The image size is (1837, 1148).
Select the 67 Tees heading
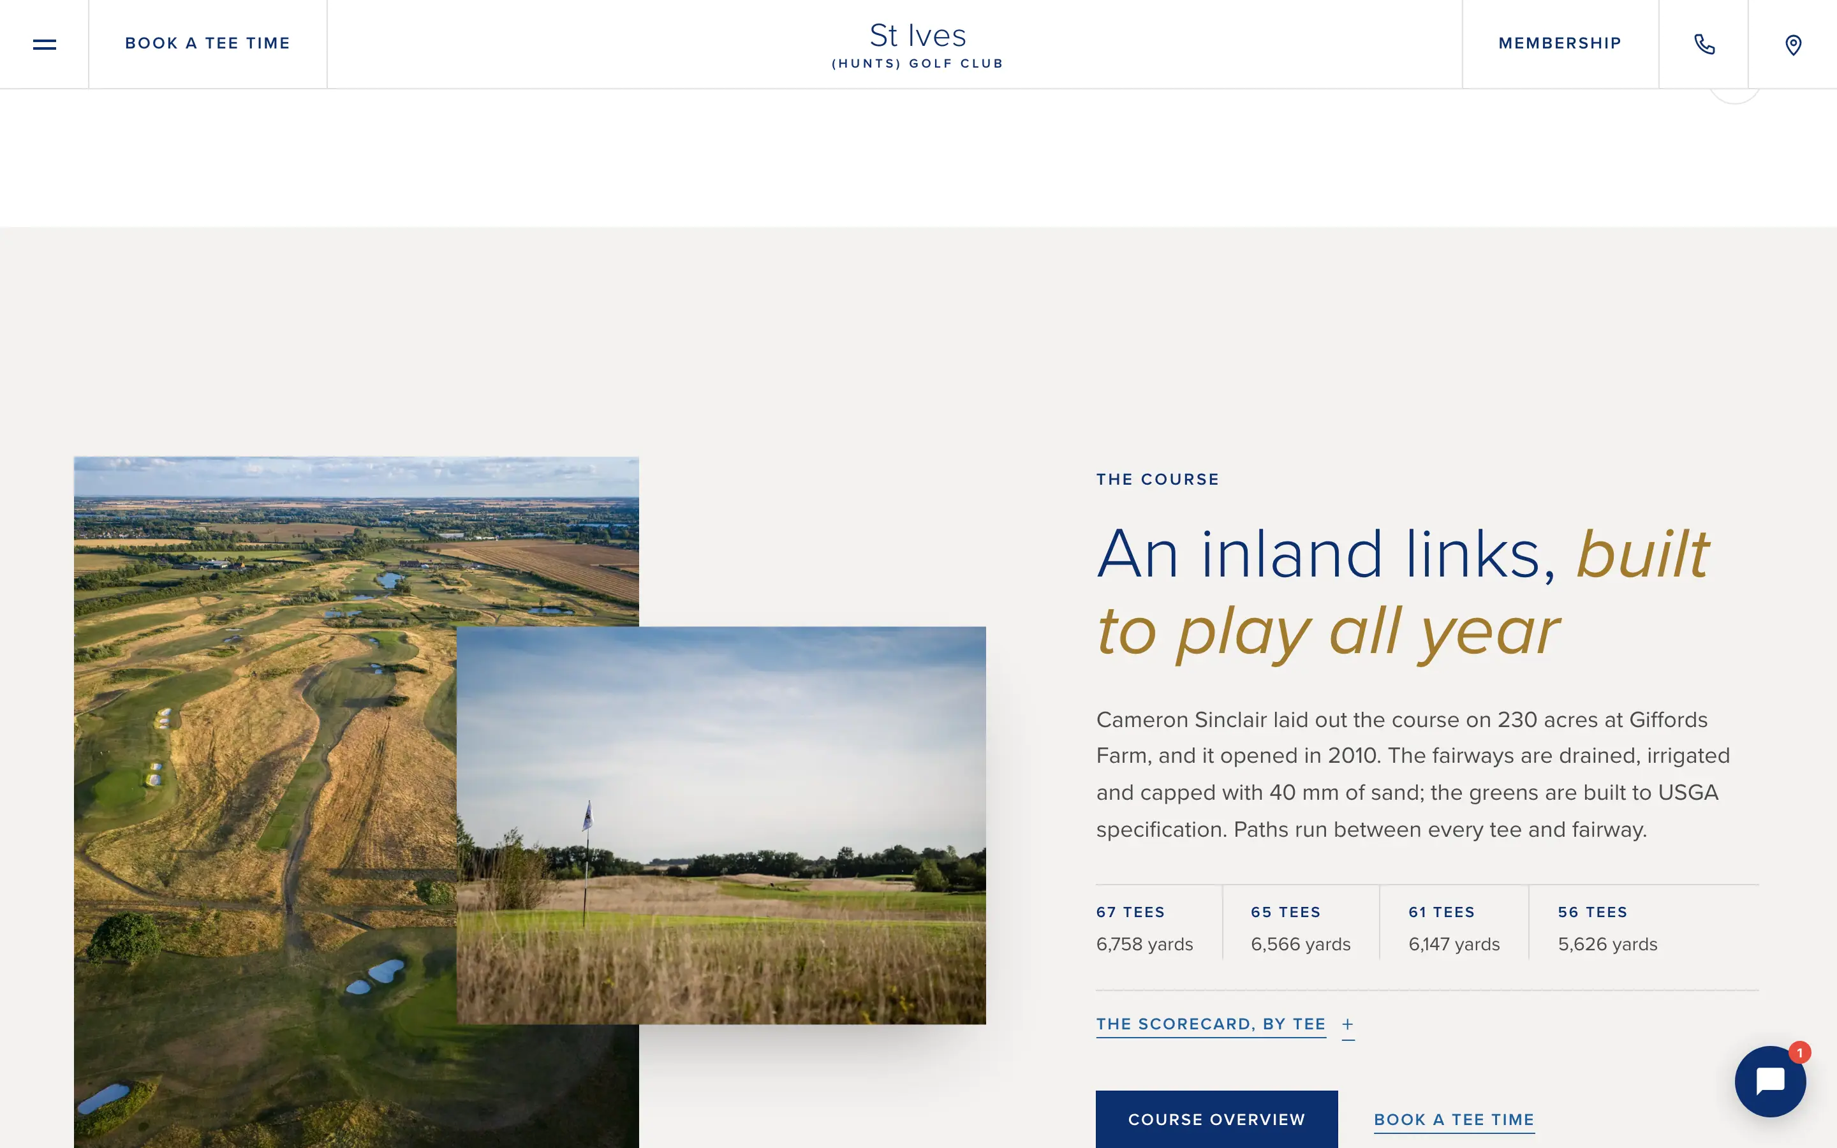coord(1130,912)
